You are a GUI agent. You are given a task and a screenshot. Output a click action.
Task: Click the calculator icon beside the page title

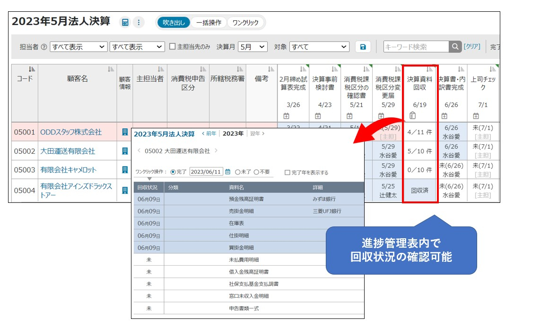click(125, 23)
